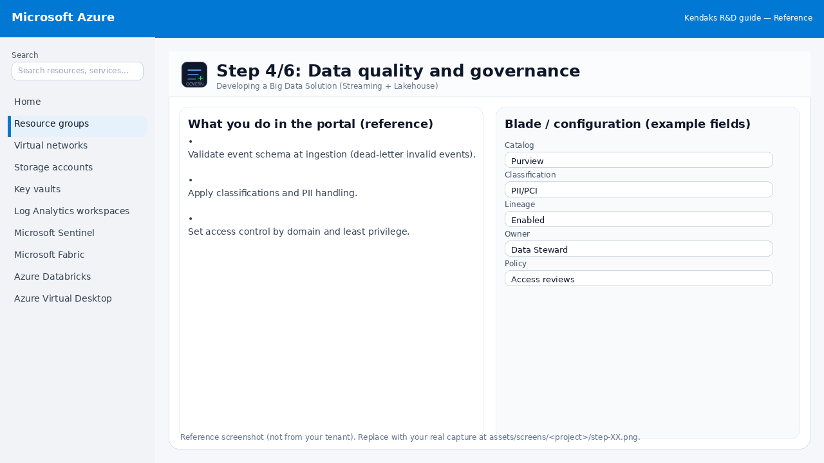
Task: Focus the Search resources input field
Action: (77, 71)
